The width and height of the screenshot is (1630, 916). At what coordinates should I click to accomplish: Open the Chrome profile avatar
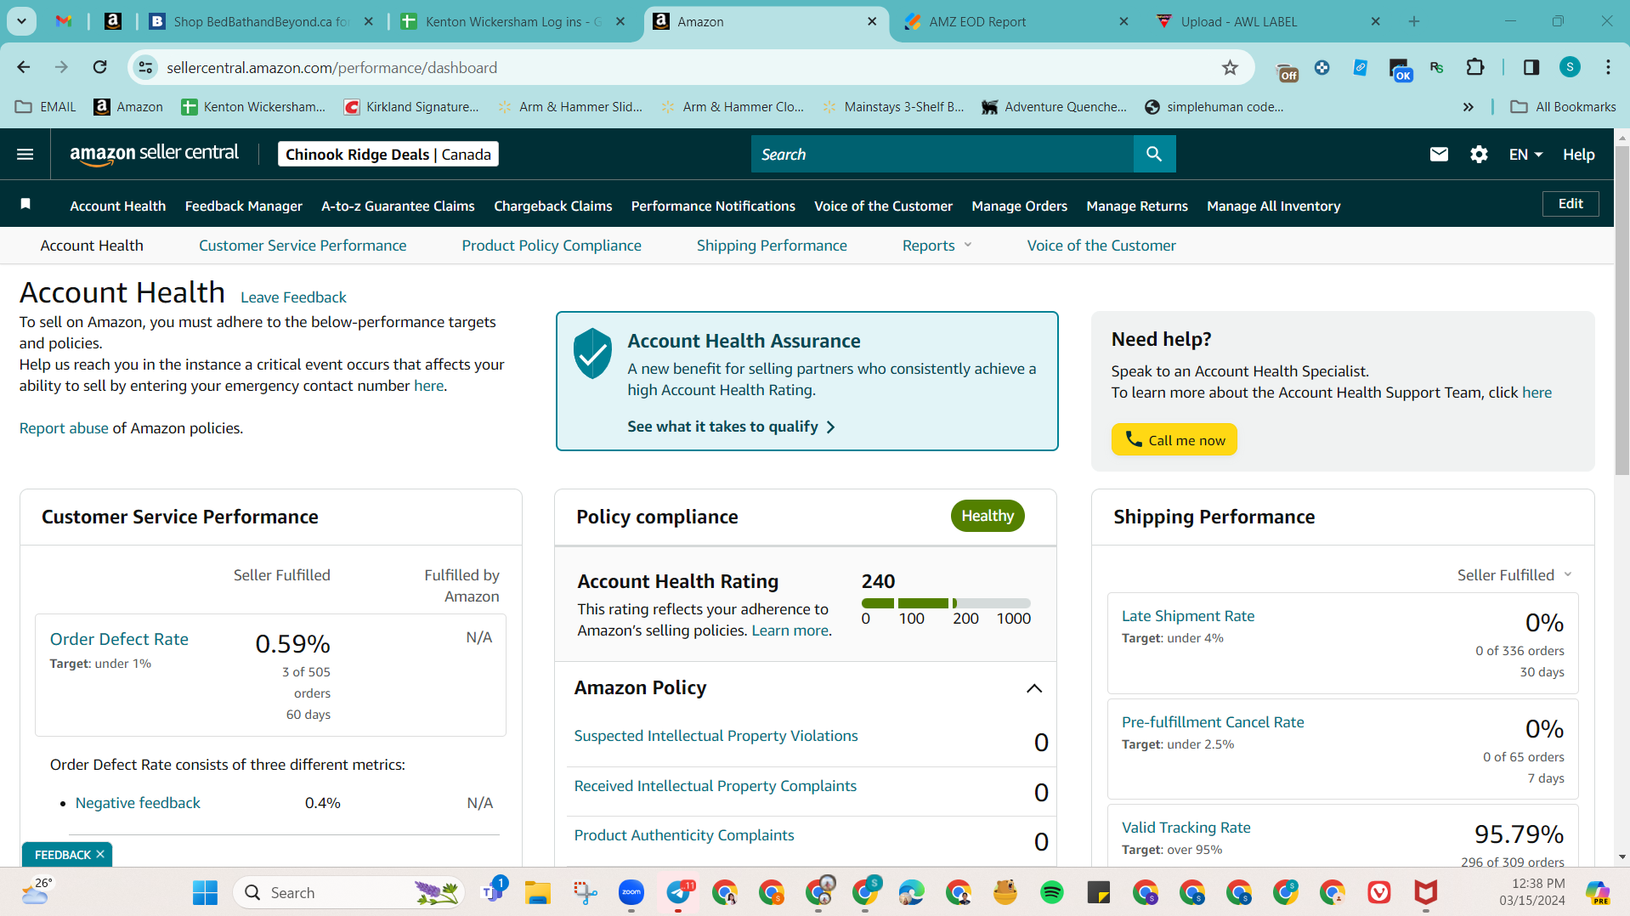(1570, 67)
